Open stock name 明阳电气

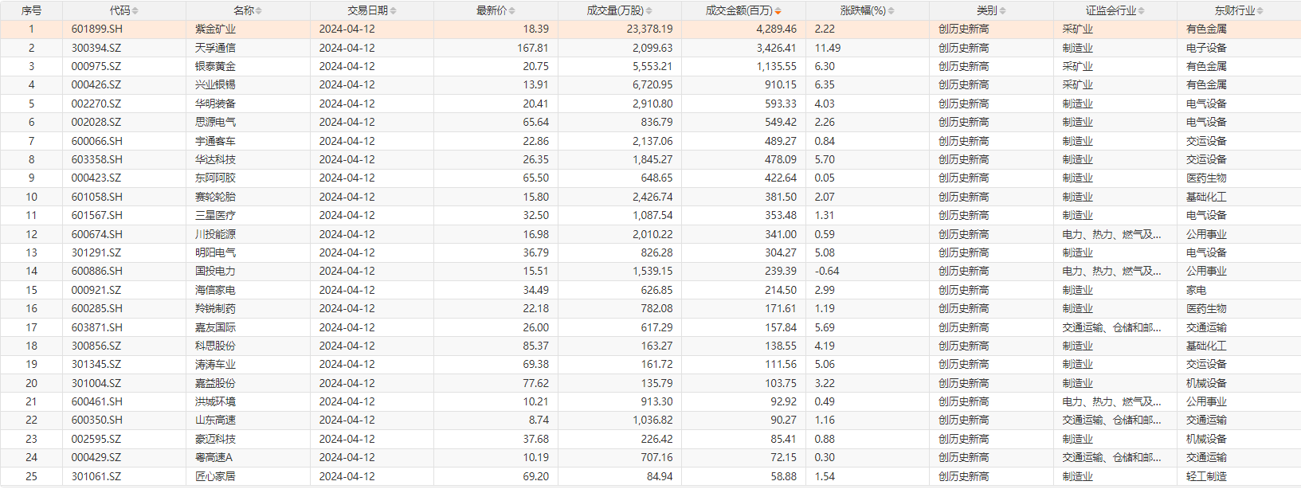click(x=215, y=252)
